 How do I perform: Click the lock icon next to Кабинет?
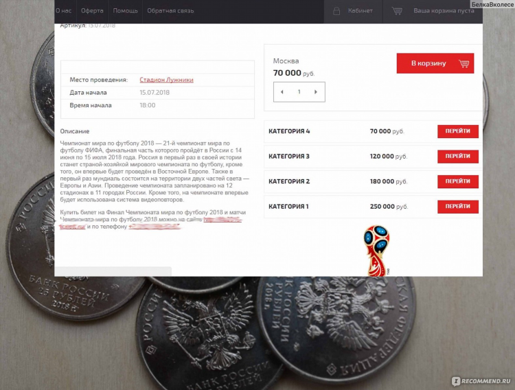pos(336,11)
